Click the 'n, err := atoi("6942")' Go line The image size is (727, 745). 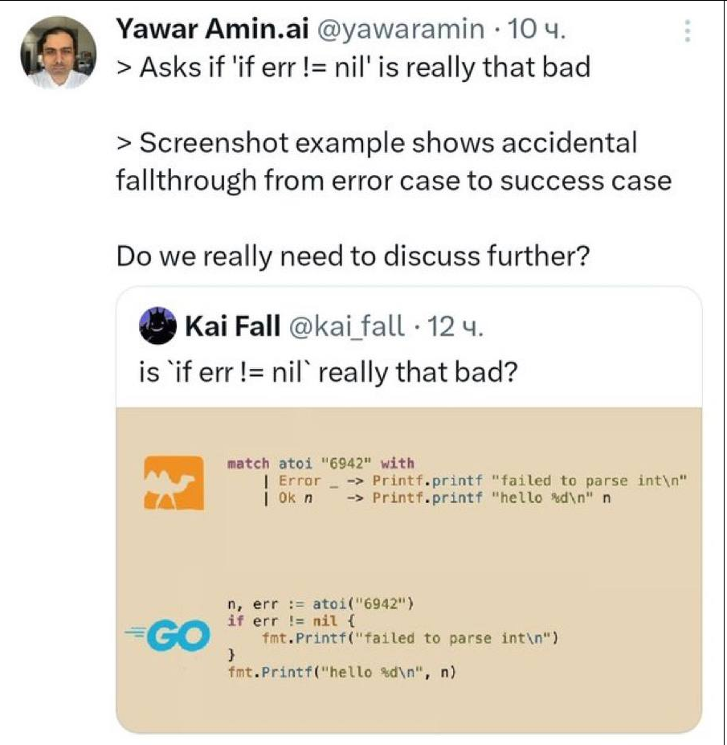tap(320, 604)
